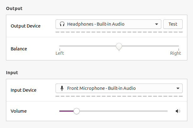Click the output level indicator bar
193x128 pixels.
[119, 32]
